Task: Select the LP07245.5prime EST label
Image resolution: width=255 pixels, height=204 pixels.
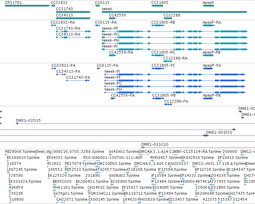Action: pyautogui.click(x=22, y=170)
